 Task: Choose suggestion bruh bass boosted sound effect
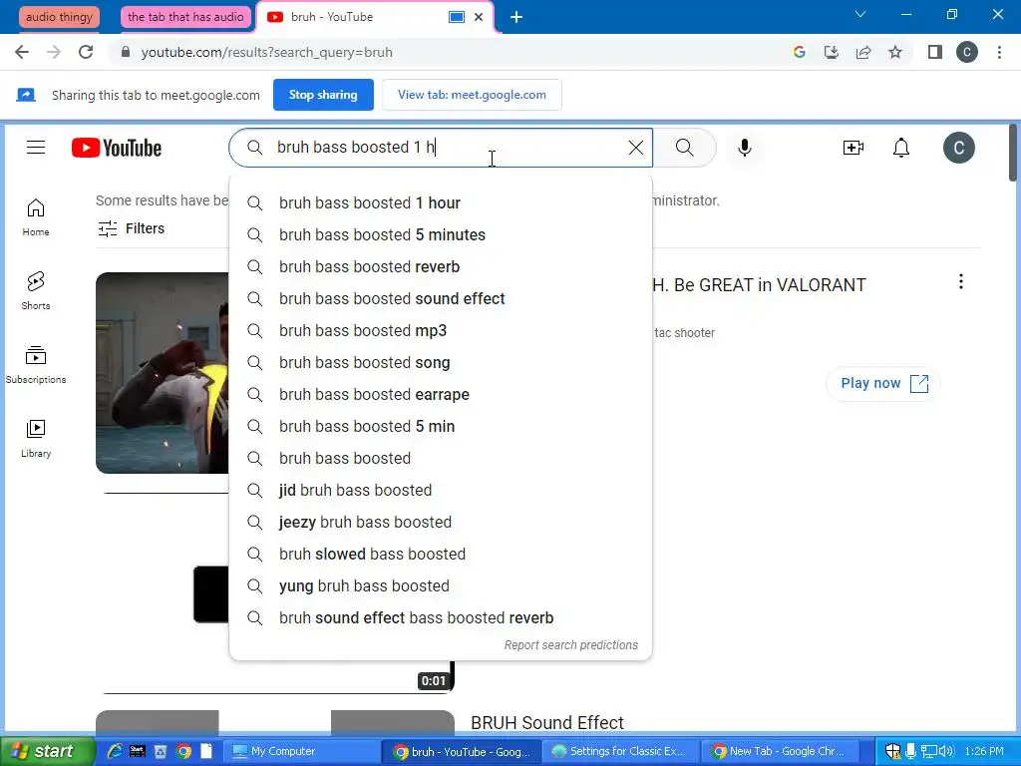pos(441,299)
